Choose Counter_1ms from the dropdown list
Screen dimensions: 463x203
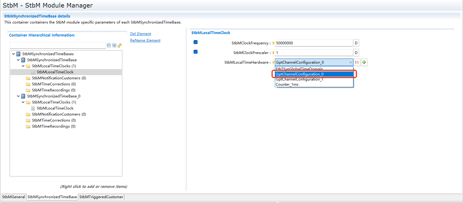click(x=287, y=84)
